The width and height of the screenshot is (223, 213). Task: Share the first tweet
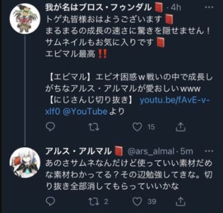[181, 127]
